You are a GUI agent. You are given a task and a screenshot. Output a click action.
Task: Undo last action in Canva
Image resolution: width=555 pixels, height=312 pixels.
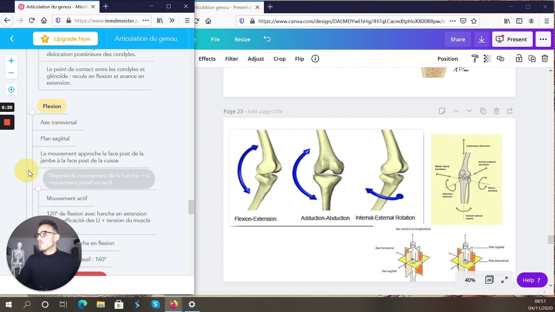tap(267, 39)
